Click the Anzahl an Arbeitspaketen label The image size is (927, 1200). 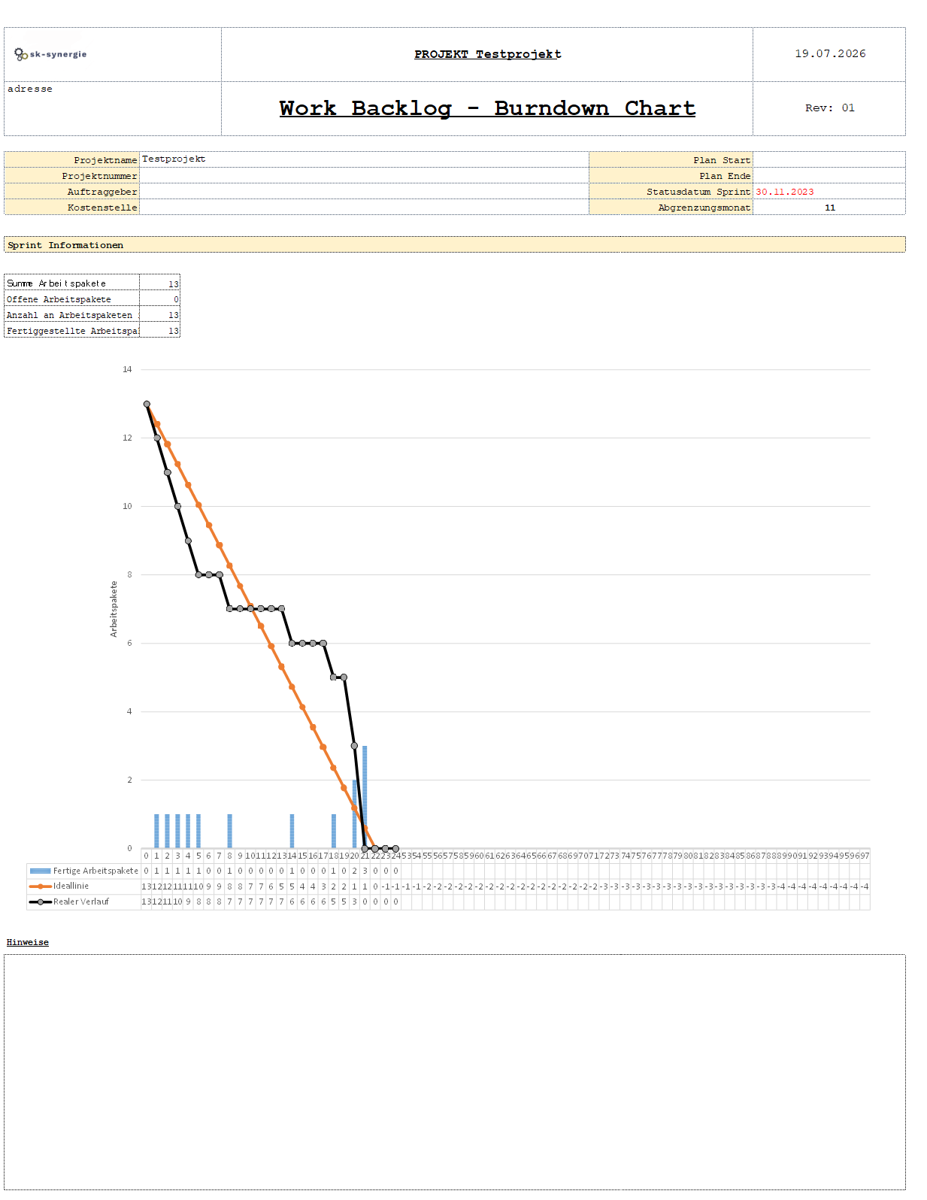pos(69,315)
